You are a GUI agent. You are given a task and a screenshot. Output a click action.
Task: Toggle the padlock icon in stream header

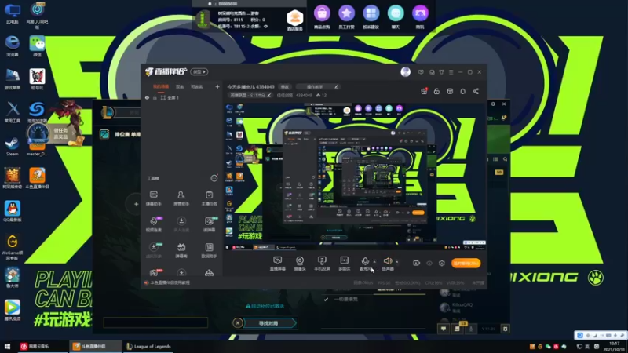pos(436,91)
